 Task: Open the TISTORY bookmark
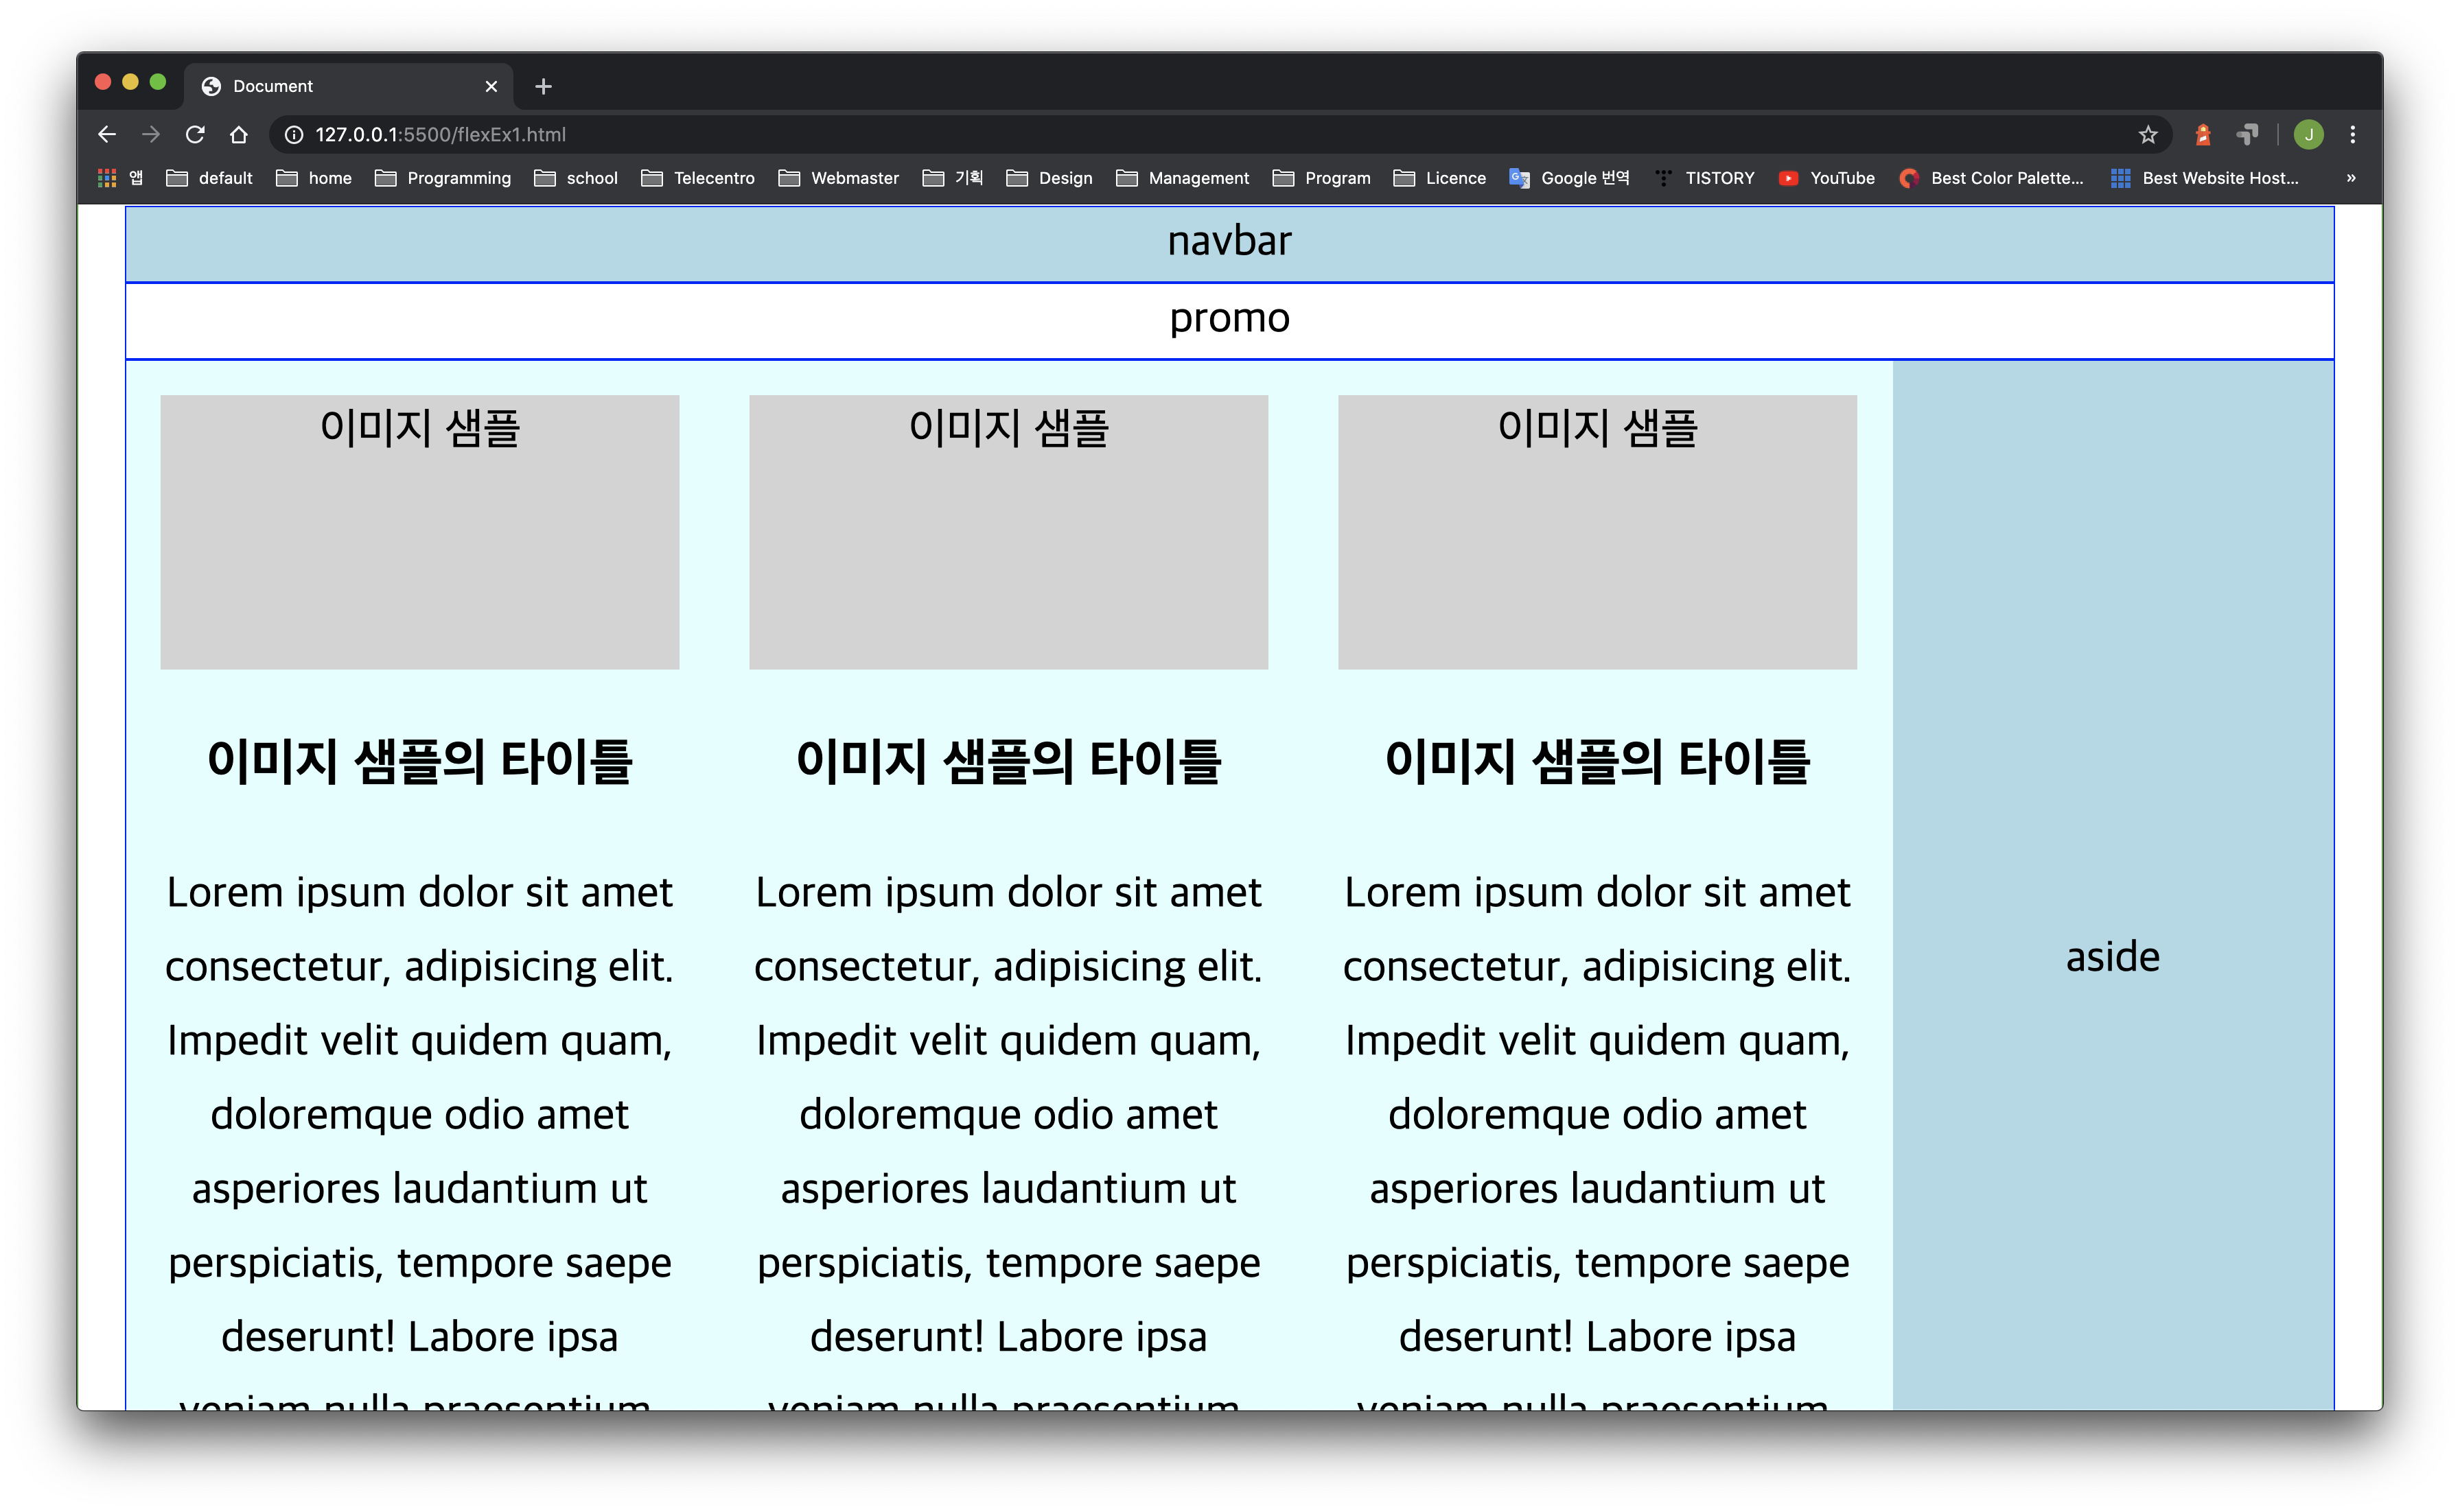pos(1705,178)
